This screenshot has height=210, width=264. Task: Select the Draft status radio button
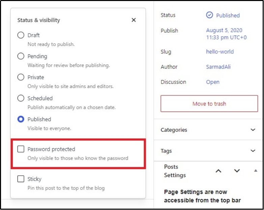21,35
